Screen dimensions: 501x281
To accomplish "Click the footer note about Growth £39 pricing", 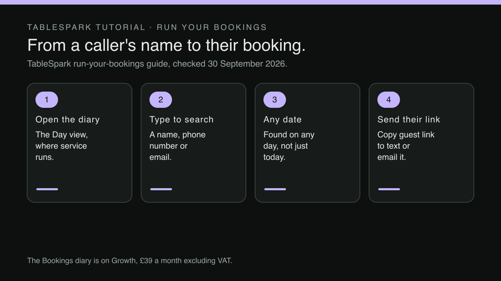I will [x=130, y=261].
